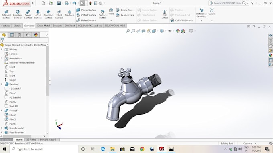Image resolution: width=273 pixels, height=153 pixels.
Task: Open the Reference Geometry dropdown
Action: pos(201,21)
